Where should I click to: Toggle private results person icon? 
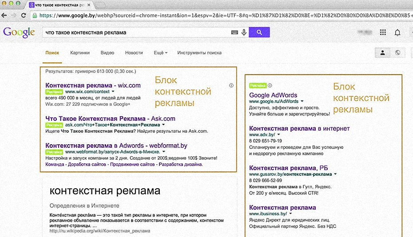coord(382,53)
